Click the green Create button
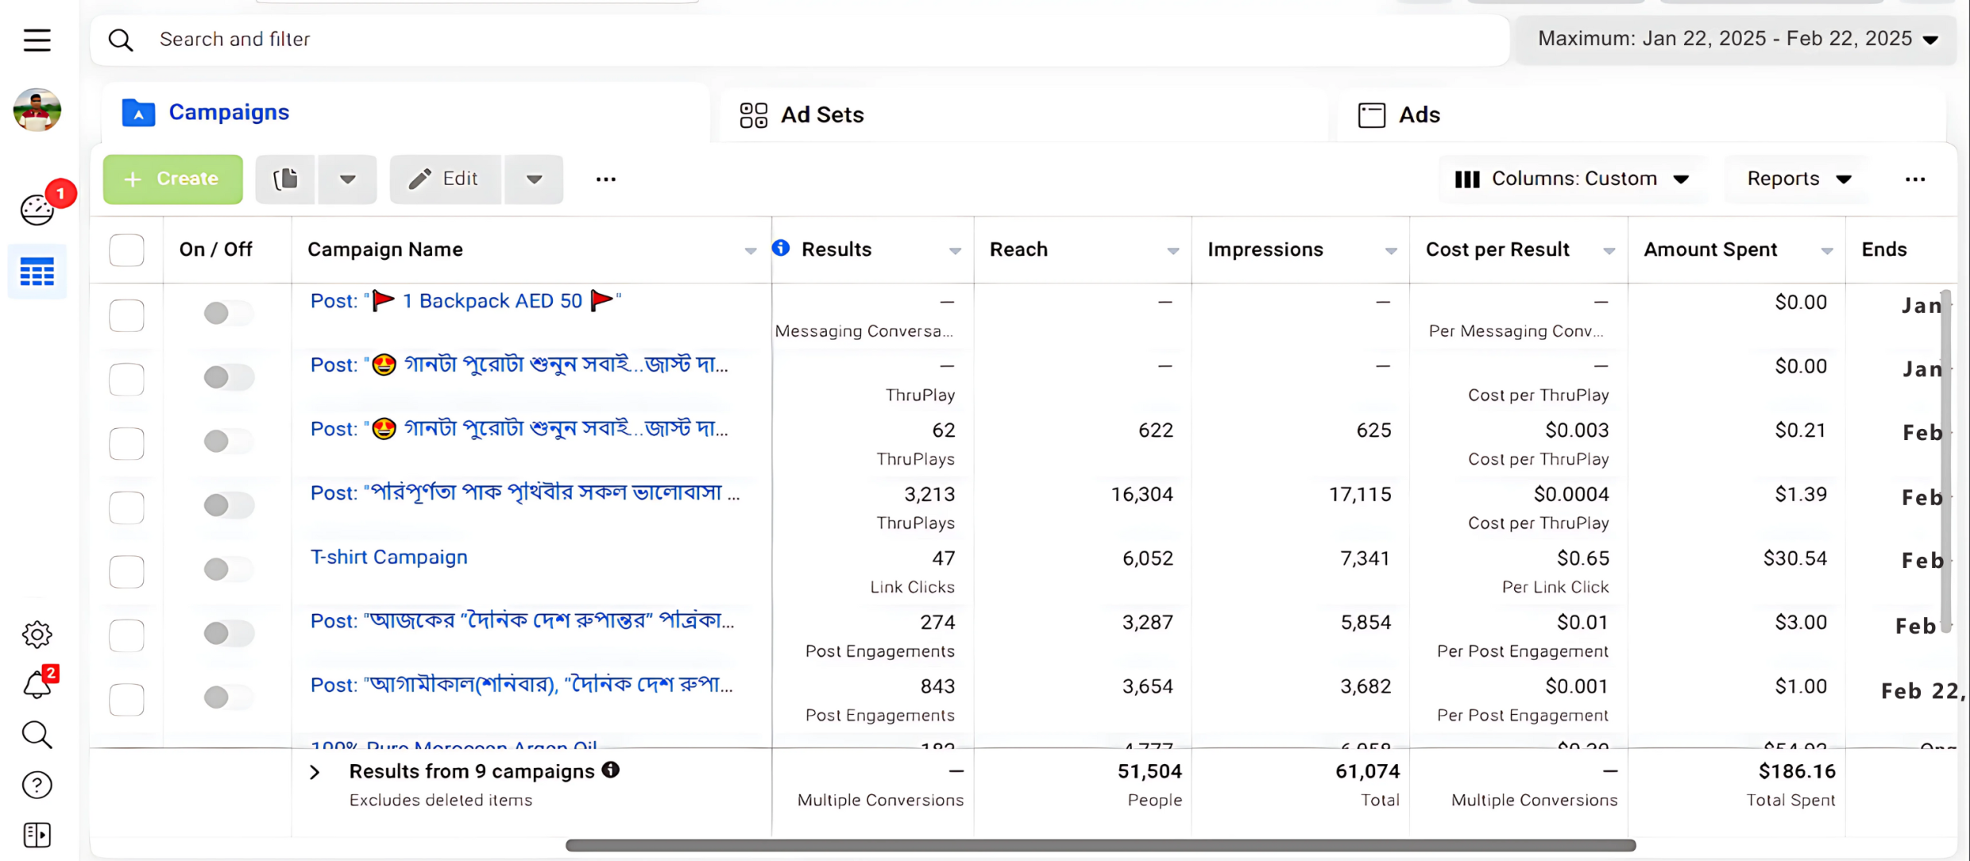Image resolution: width=1970 pixels, height=861 pixels. (172, 180)
